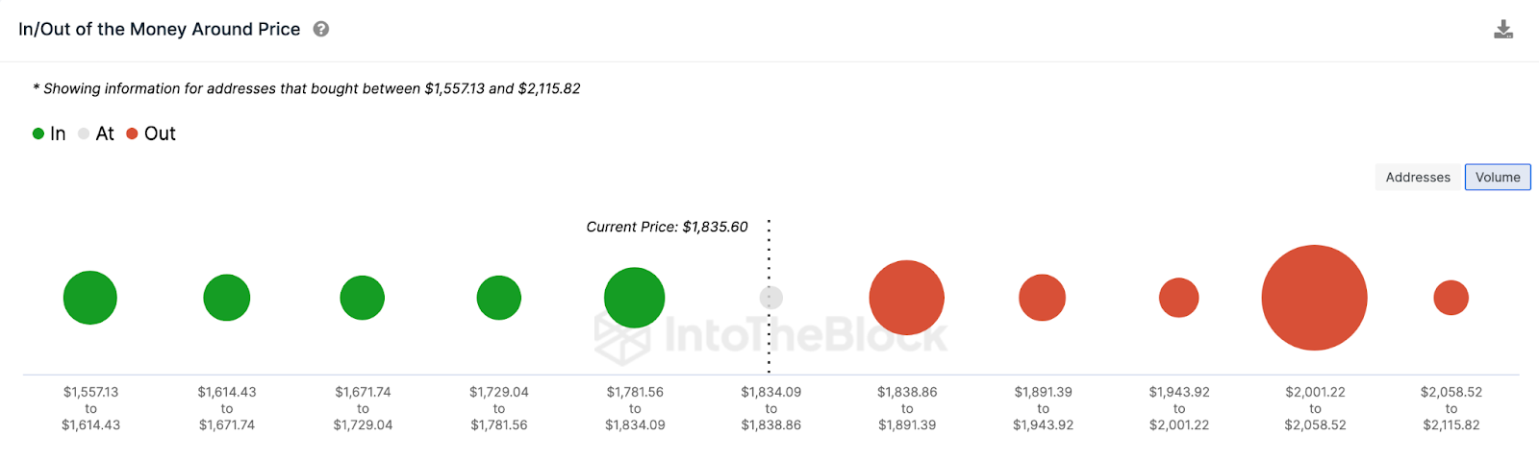
Task: Click the green bubble for $1,557.13 range
Action: point(90,298)
